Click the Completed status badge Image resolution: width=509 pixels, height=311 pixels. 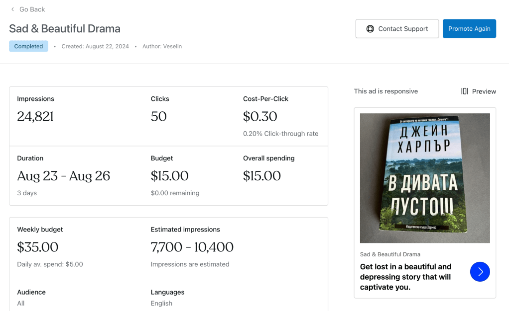pyautogui.click(x=28, y=46)
